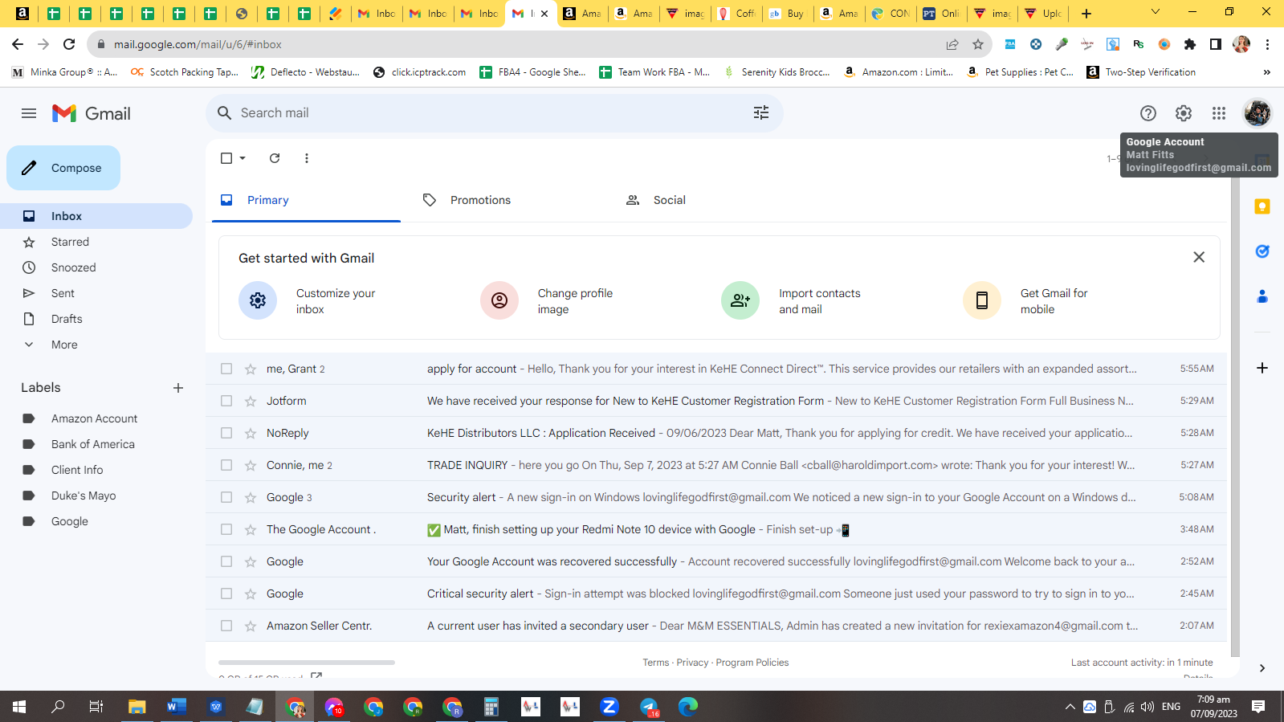Select the Jotform email checkbox
Viewport: 1284px width, 722px height.
click(226, 401)
